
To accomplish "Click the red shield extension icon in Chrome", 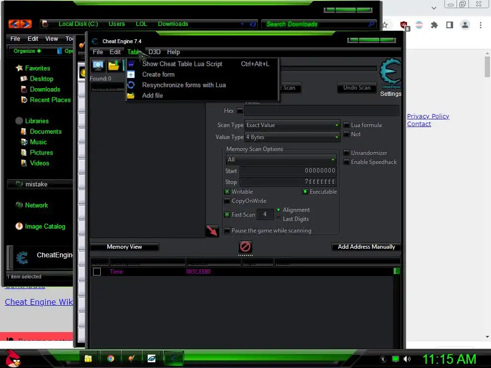I will pos(404,25).
